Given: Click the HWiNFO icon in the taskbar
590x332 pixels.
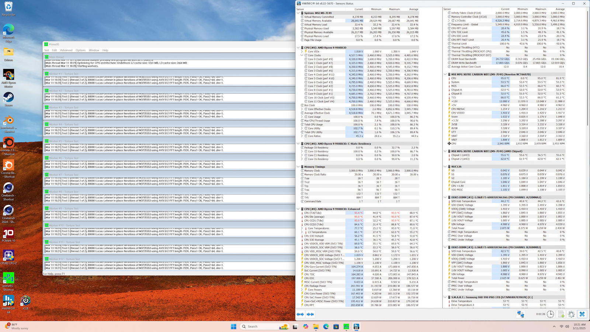Looking at the screenshot, I should click(x=356, y=326).
